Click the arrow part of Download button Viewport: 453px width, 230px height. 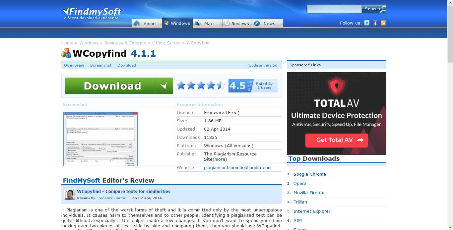click(164, 86)
